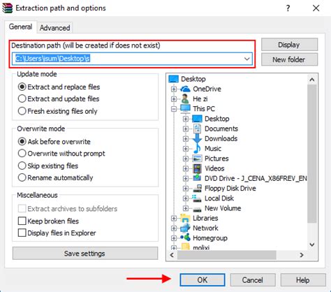Image resolution: width=331 pixels, height=292 pixels.
Task: Click the Cancel button
Action: point(253,280)
